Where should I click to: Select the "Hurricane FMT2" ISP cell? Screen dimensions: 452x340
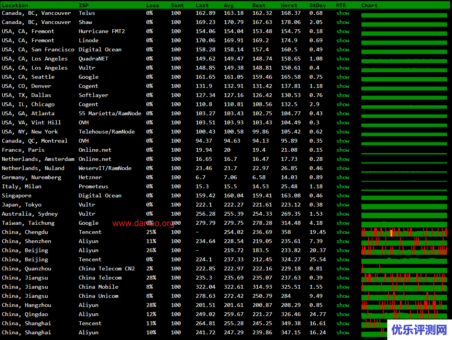point(102,32)
